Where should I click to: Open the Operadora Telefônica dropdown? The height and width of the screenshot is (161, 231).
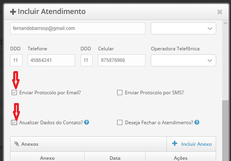pyautogui.click(x=183, y=60)
